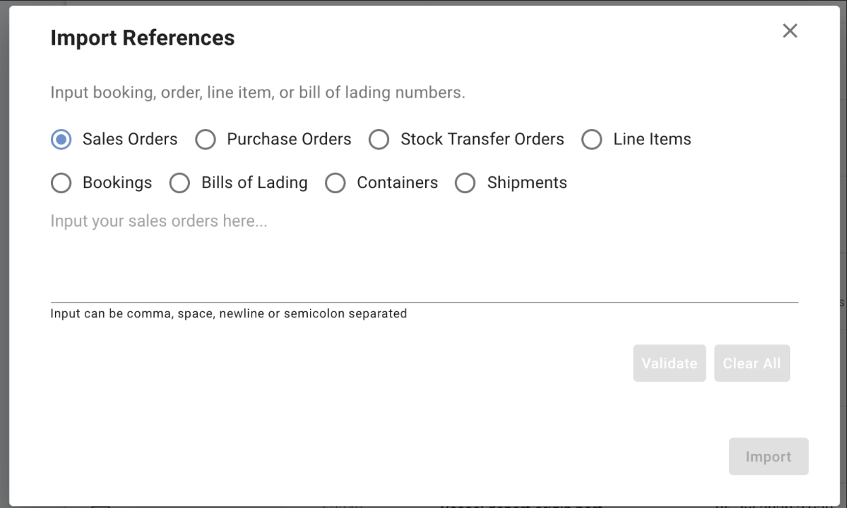Choose the Bills of Lading option

point(180,183)
